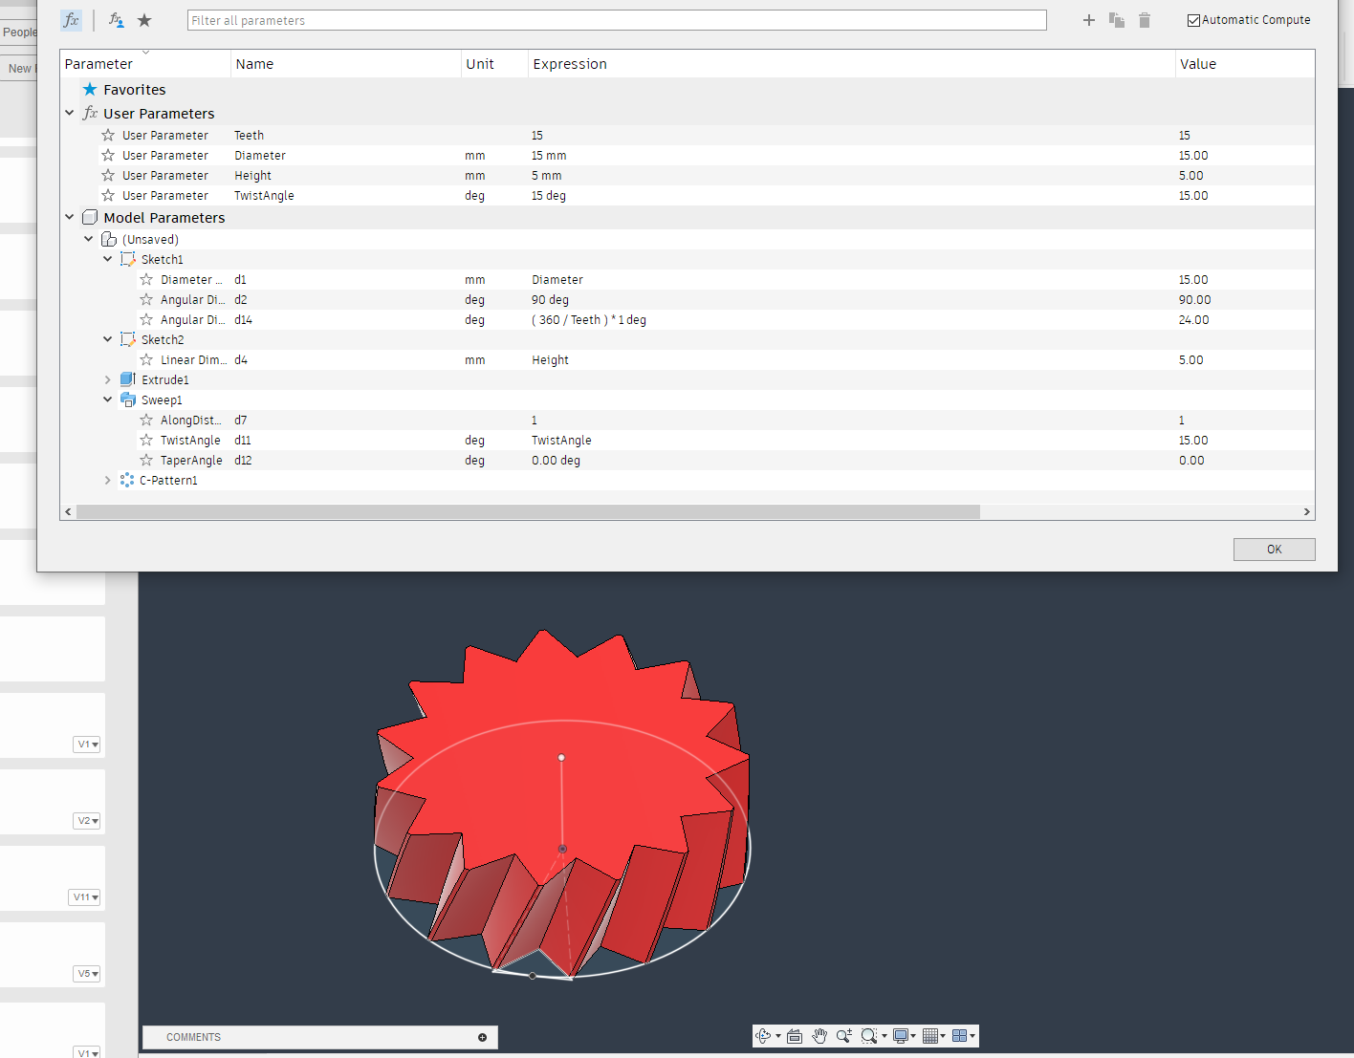The width and height of the screenshot is (1354, 1058).
Task: Click the delete parameter trash icon
Action: pyautogui.click(x=1144, y=19)
